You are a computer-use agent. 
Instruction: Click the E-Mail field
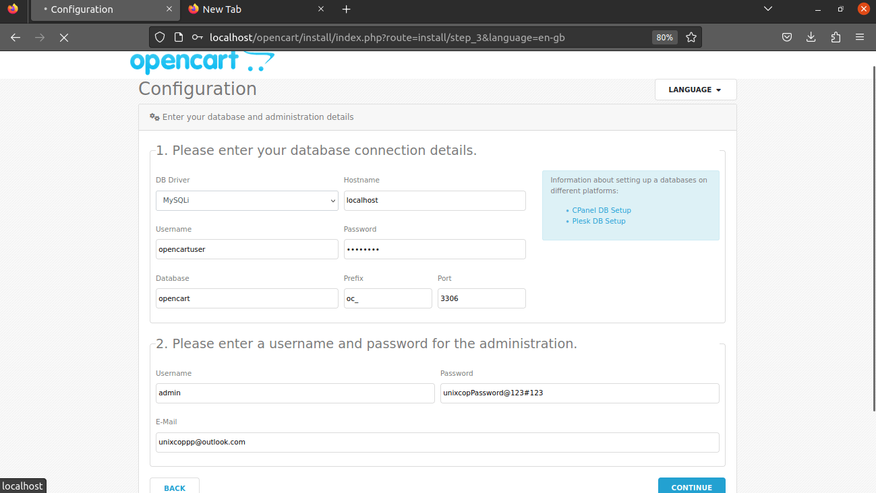tap(437, 442)
